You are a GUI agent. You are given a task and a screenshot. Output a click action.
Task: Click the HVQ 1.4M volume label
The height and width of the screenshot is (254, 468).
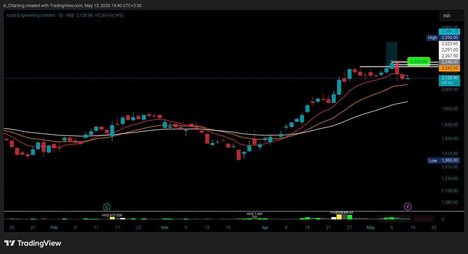coord(255,214)
